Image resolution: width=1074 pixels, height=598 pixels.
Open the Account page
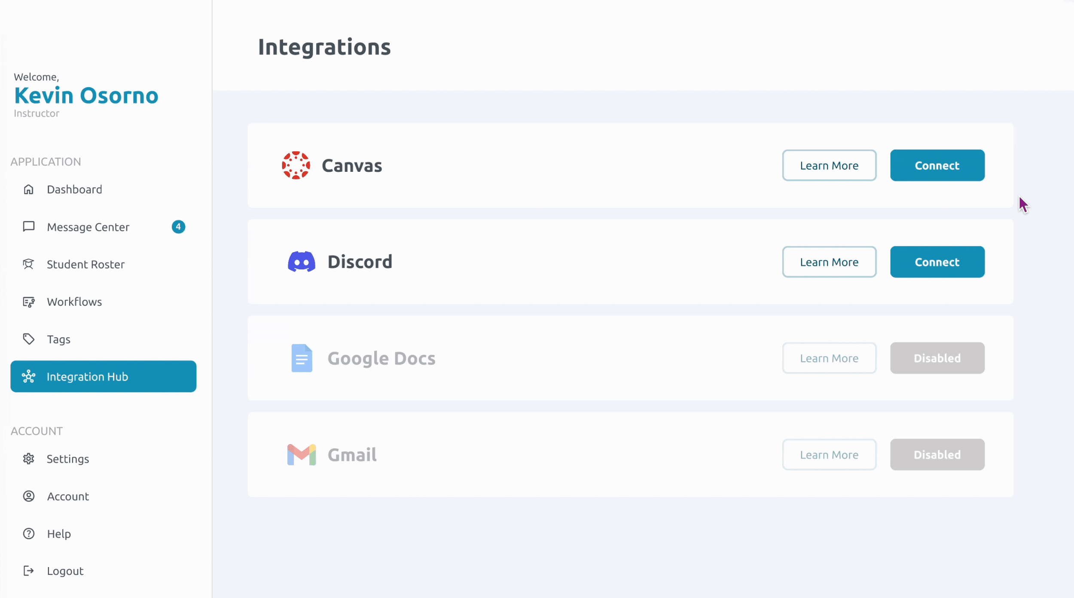[x=68, y=496]
